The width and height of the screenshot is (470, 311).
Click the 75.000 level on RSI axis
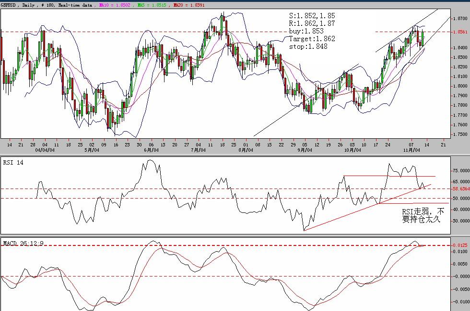tap(460, 170)
